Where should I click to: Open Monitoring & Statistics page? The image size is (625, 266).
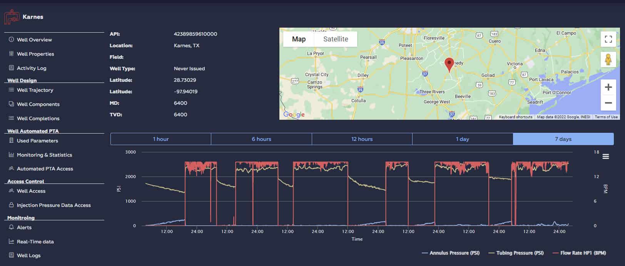click(x=44, y=155)
